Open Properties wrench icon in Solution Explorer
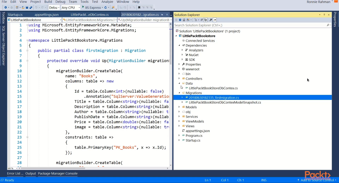The height and width of the screenshot is (183, 339). coord(211,20)
